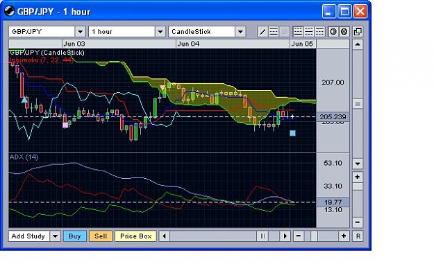Close the GBP/JPY chart window
Viewport: 434px width, 271px height.
(x=360, y=12)
